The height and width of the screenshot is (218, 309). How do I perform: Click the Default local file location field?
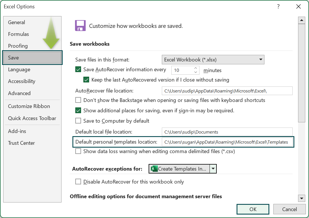227,132
